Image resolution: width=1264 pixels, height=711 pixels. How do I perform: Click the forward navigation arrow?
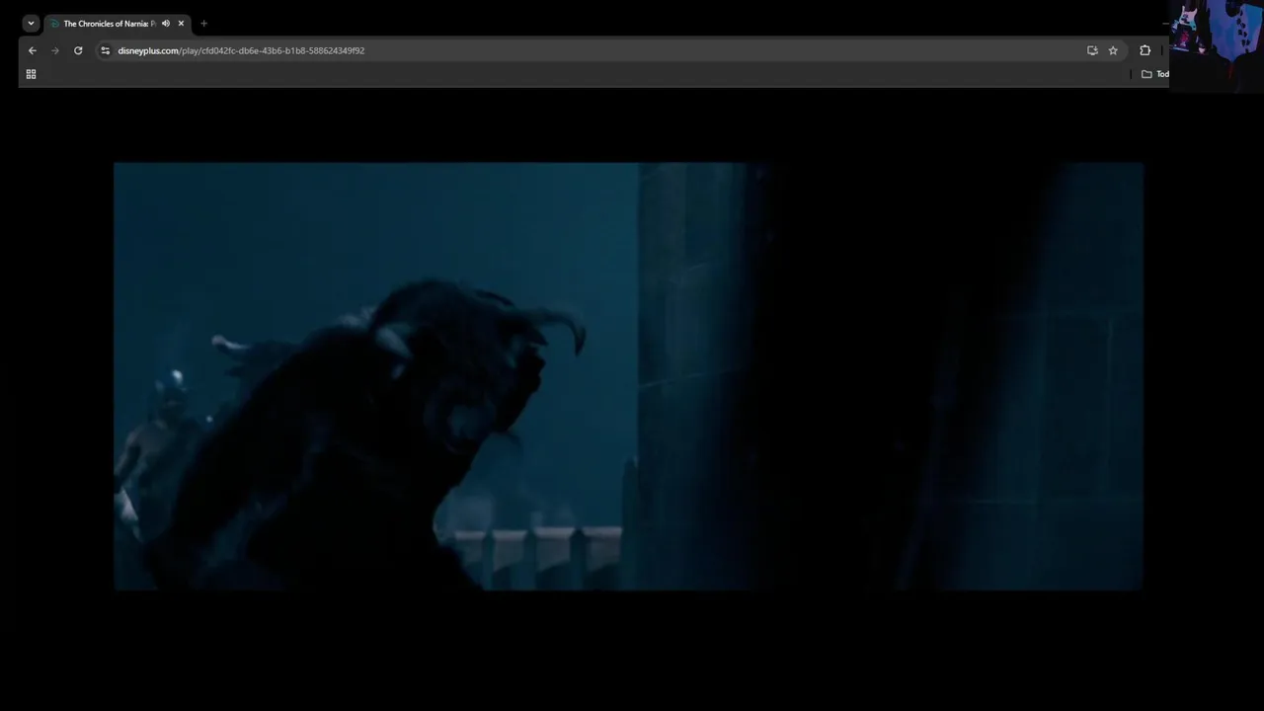(x=54, y=50)
